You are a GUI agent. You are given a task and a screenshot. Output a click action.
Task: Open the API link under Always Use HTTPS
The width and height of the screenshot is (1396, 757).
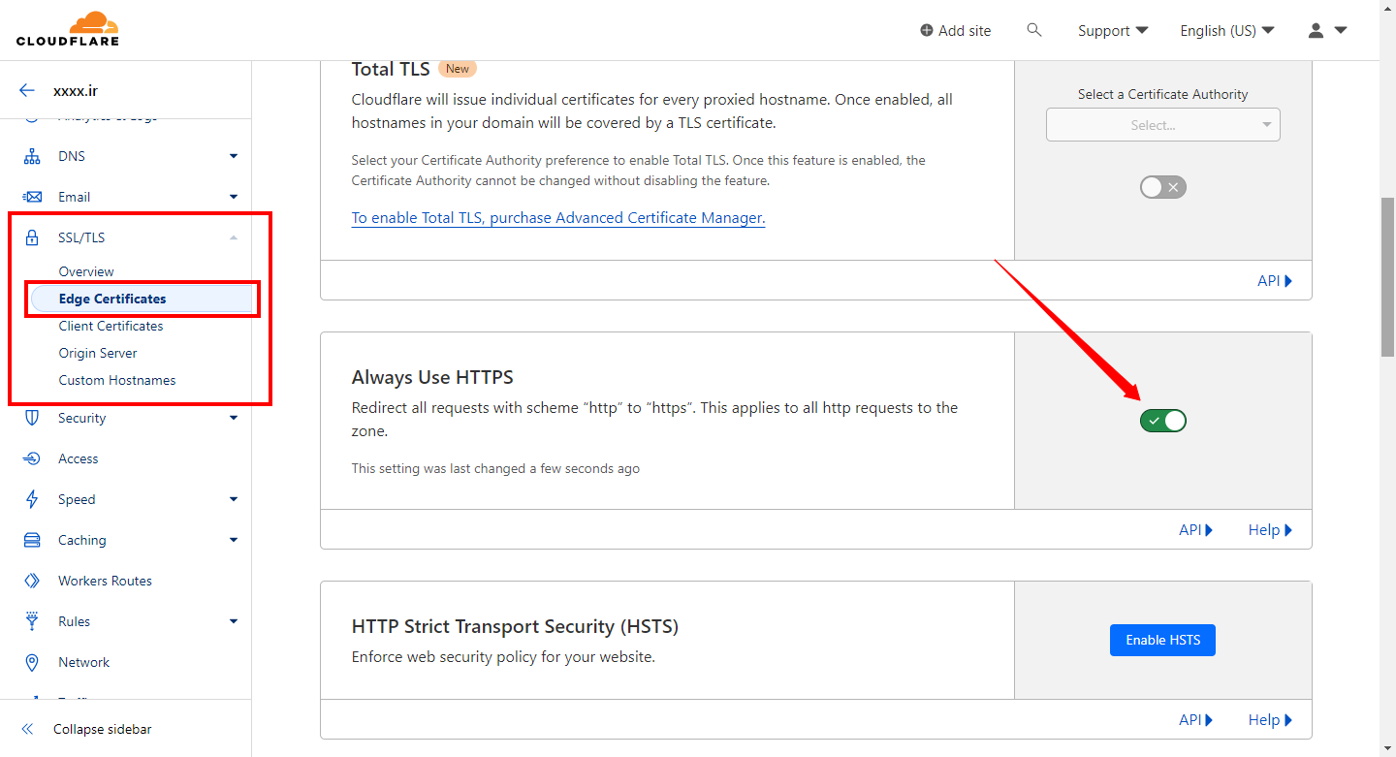[1196, 530]
